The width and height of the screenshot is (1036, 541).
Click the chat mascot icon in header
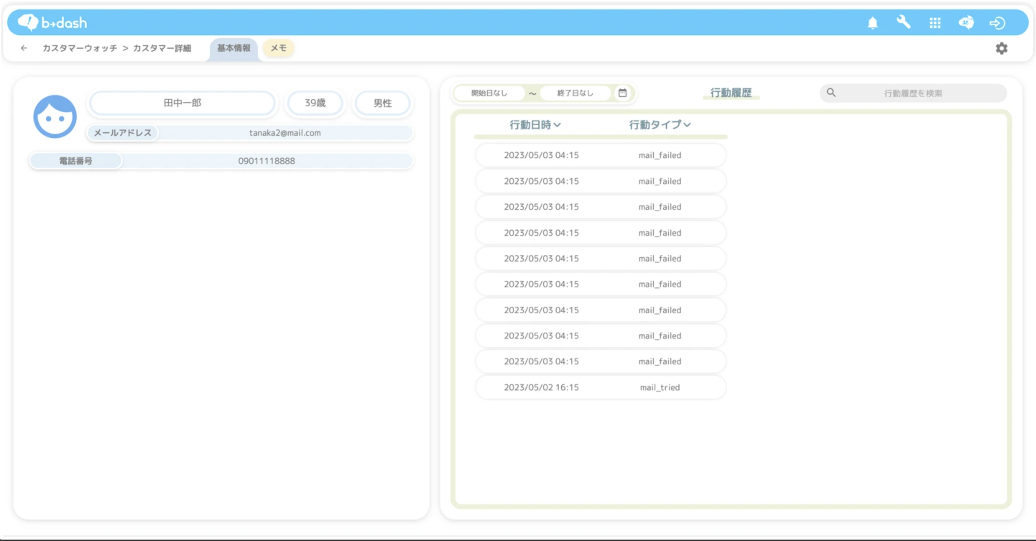click(x=966, y=23)
